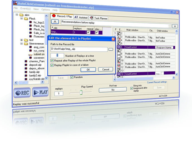This screenshot has height=144, width=192.
Task: Click the SC SmartControl icon in row 14
Action: tap(119, 74)
